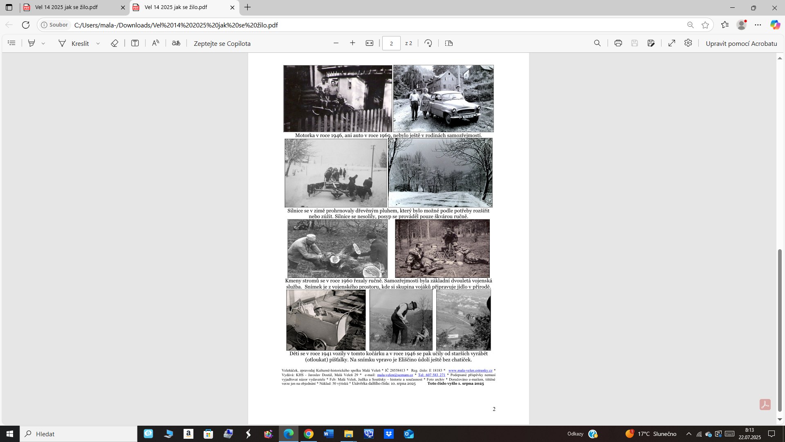Close the second PDF tab
Screen dimensions: 785x442
click(232, 7)
